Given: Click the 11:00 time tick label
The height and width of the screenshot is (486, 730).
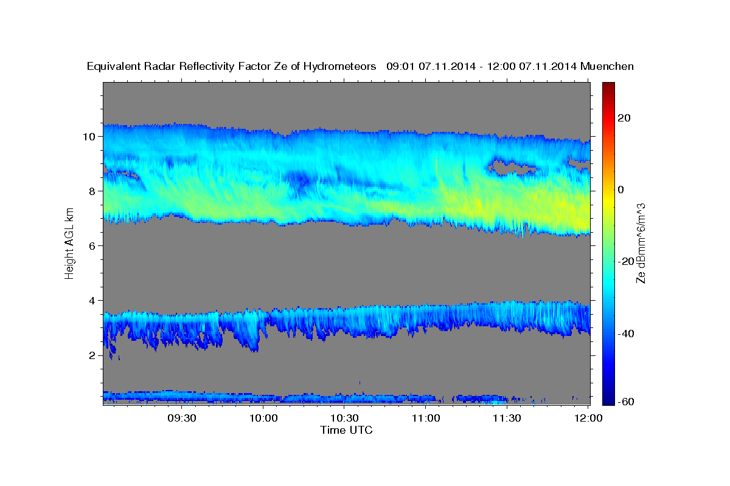Looking at the screenshot, I should point(426,419).
